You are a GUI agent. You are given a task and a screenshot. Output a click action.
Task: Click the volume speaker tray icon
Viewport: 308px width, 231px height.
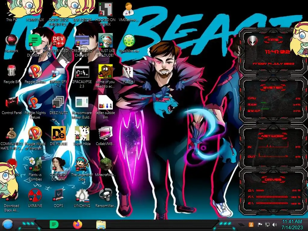pos(275,224)
